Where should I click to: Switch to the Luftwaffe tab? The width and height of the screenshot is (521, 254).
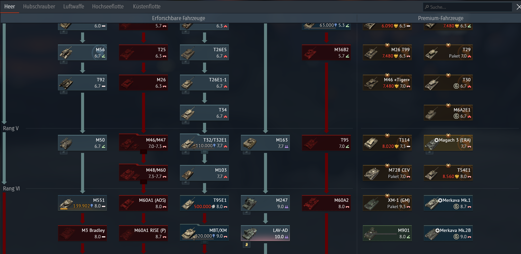click(73, 6)
